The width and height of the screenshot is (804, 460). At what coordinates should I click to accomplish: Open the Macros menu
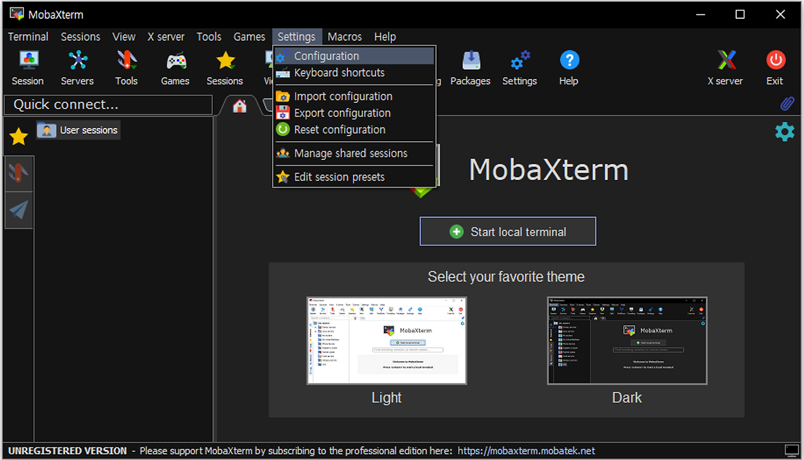[345, 37]
